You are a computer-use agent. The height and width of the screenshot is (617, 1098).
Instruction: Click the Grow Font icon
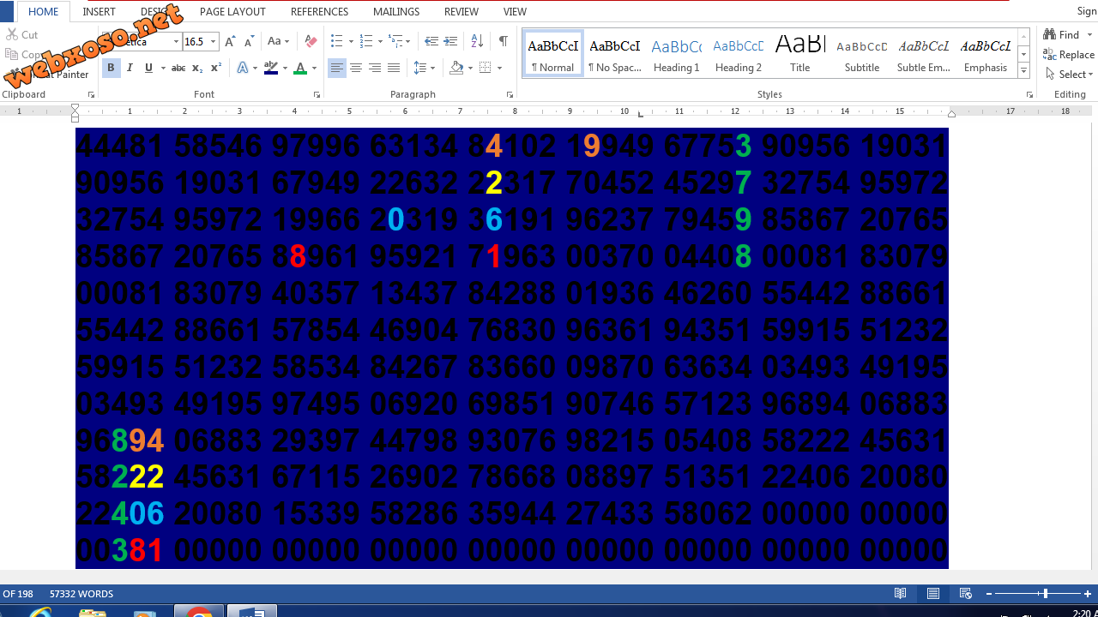[x=230, y=41]
